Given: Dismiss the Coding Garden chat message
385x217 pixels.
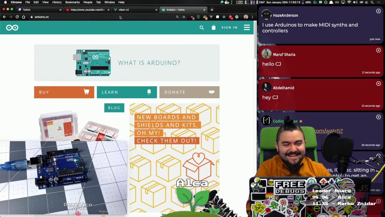Looking at the screenshot, I should pos(378,117).
